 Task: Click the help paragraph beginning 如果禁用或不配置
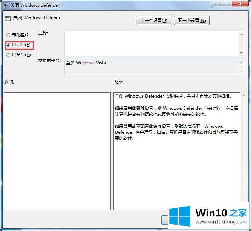[176, 132]
